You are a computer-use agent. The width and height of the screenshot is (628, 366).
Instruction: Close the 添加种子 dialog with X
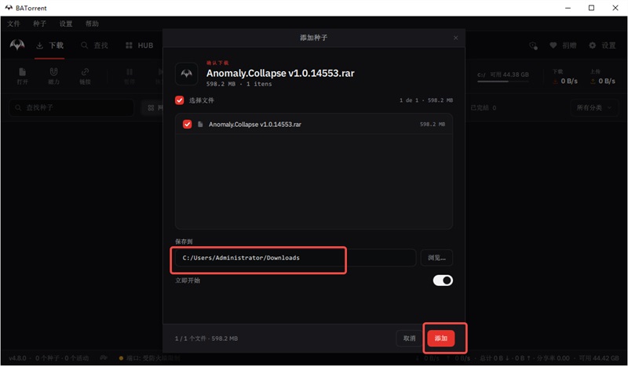(456, 38)
